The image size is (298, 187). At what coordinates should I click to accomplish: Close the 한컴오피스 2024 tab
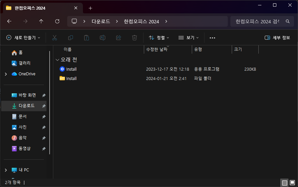click(76, 8)
